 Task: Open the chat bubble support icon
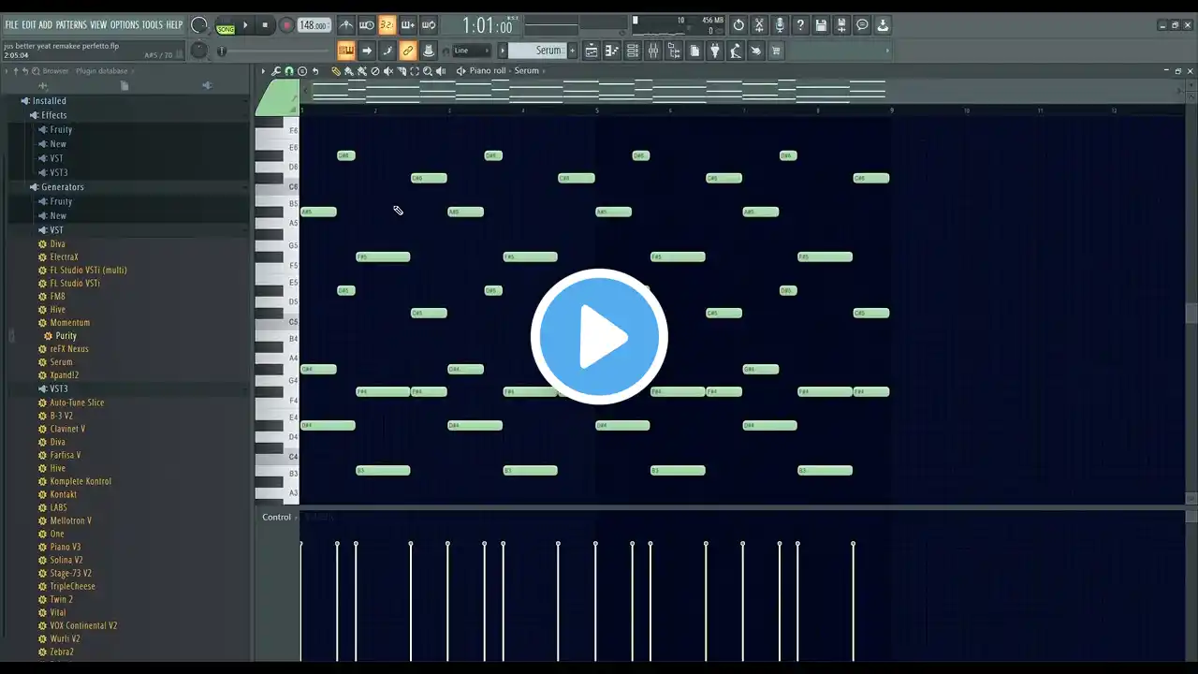click(862, 25)
